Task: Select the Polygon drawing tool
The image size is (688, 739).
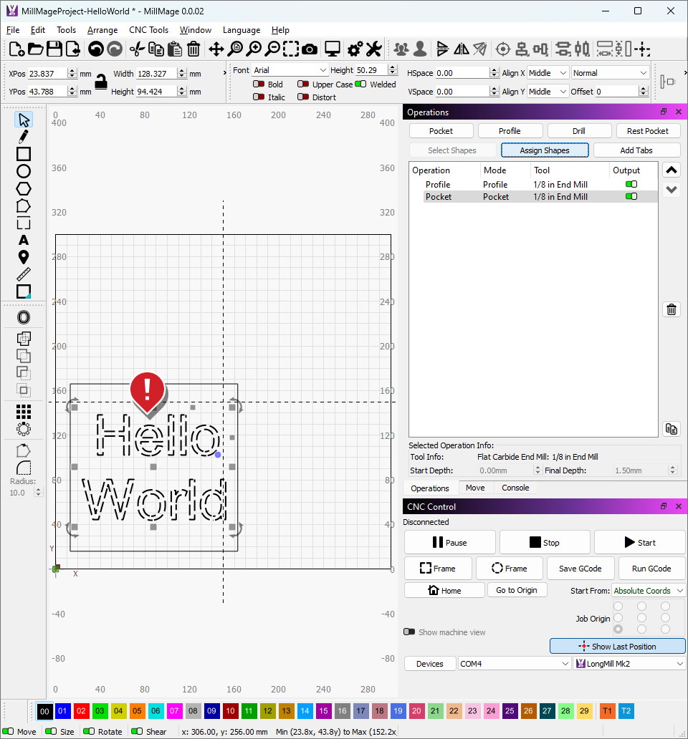Action: [24, 188]
